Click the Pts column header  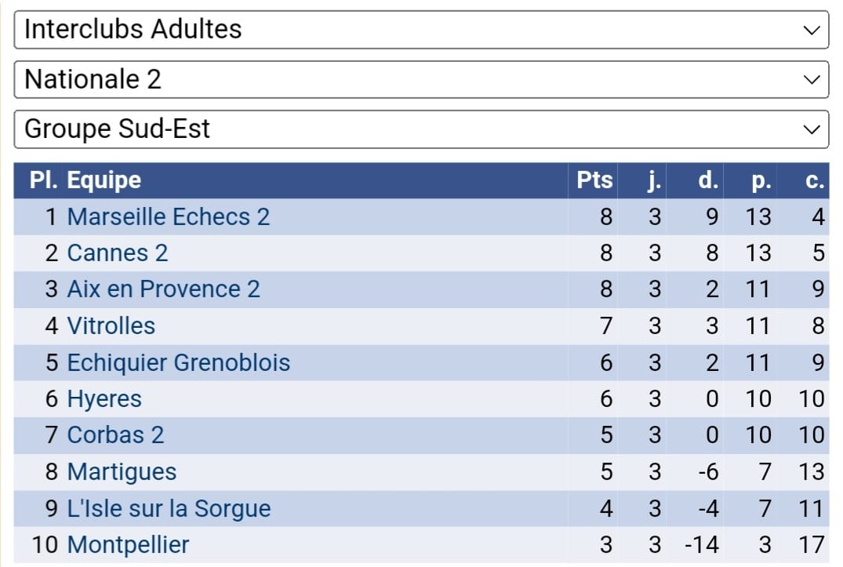point(594,180)
